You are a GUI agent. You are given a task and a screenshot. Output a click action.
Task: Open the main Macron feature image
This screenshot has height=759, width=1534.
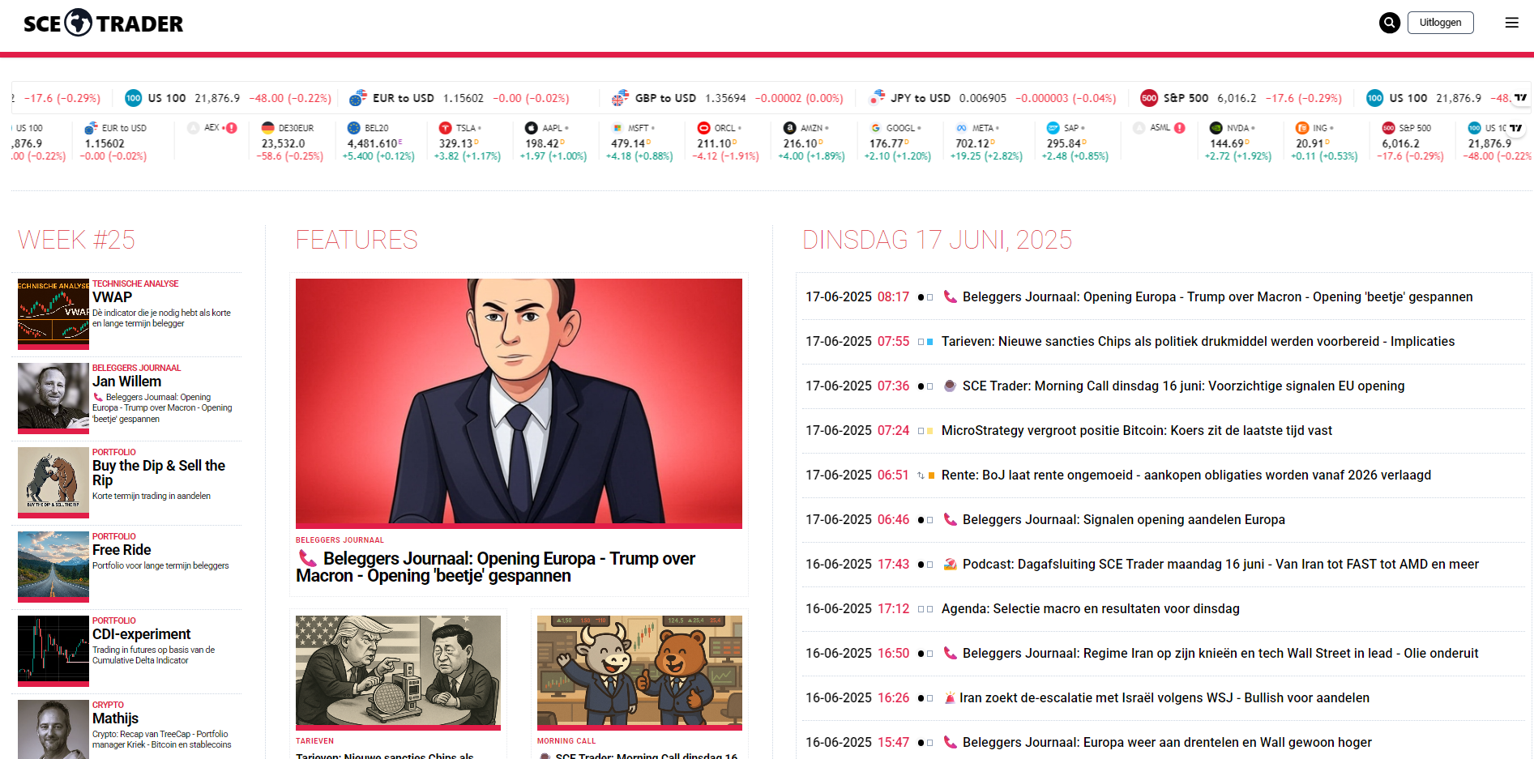coord(519,403)
